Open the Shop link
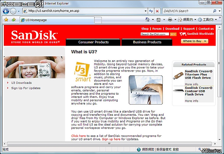 tap(145, 29)
